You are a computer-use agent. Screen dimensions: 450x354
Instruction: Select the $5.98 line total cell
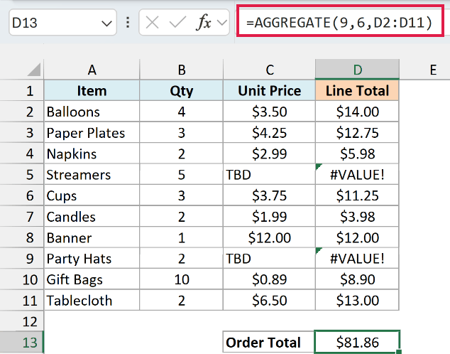tap(357, 154)
